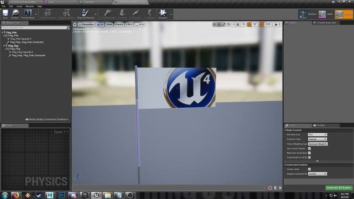The image size is (354, 199).
Task: Select Flag_Pole Capsule 0 row
Action: click(x=20, y=39)
